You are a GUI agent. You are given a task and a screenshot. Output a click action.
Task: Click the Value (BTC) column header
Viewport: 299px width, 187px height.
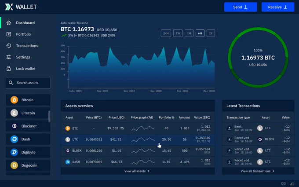tap(202, 117)
